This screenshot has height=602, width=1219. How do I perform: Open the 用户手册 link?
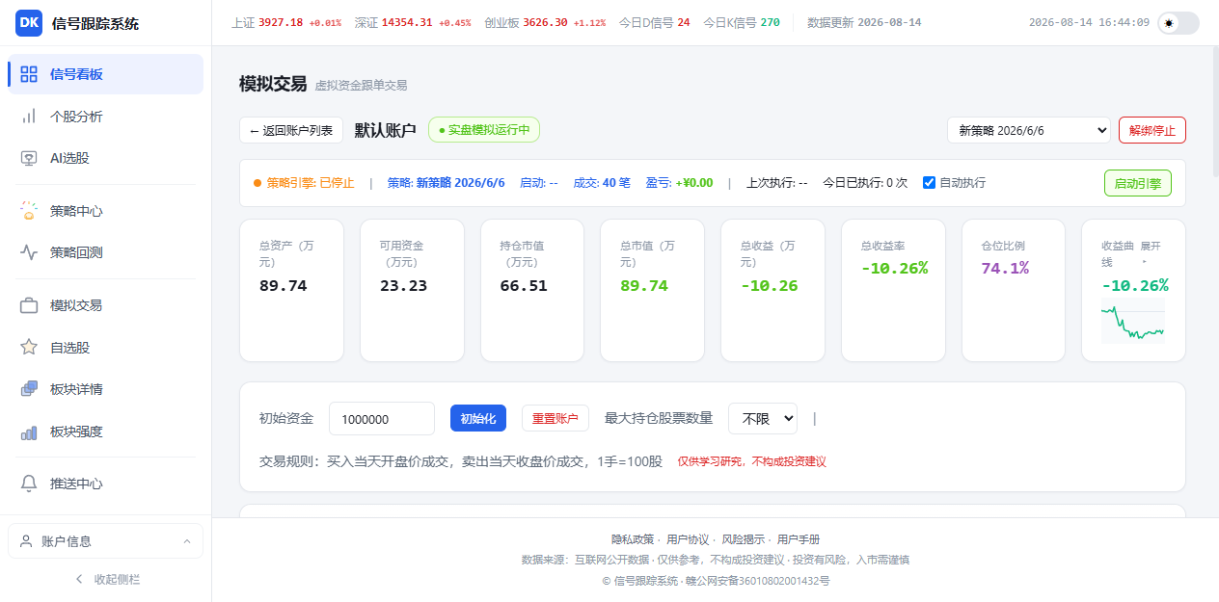tap(799, 539)
